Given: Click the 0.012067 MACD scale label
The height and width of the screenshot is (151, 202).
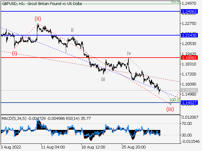Looking at the screenshot, I should coord(190,117).
